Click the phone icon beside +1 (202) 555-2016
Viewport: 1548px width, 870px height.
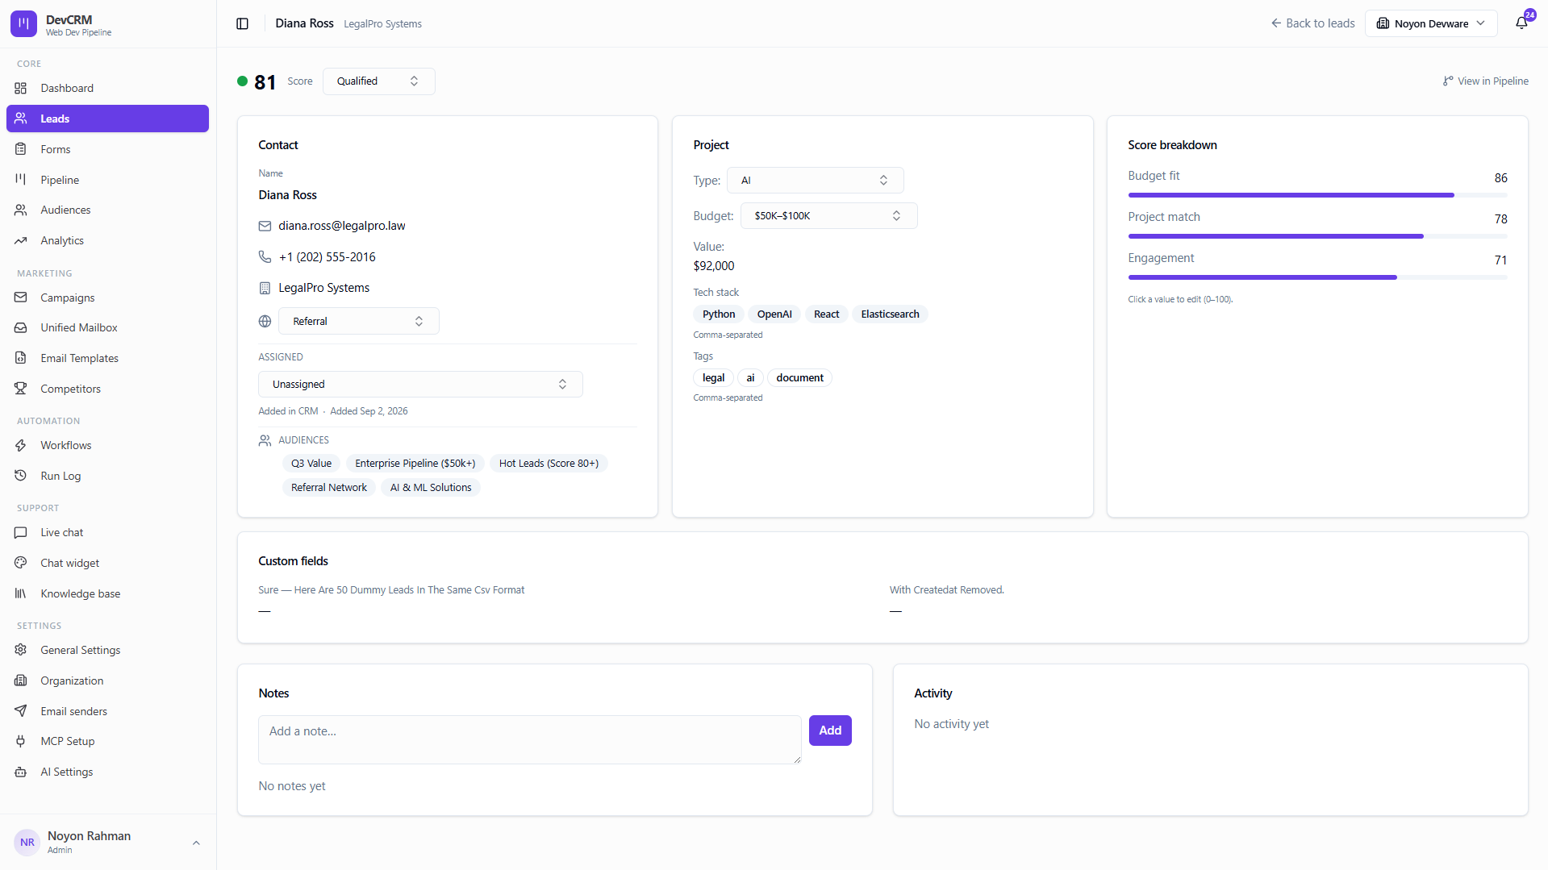[265, 256]
